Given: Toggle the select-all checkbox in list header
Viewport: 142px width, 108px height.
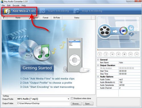Looking at the screenshot, I should pyautogui.click(x=4, y=18).
